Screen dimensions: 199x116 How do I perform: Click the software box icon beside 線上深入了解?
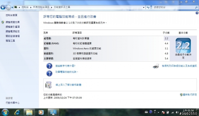point(49,85)
